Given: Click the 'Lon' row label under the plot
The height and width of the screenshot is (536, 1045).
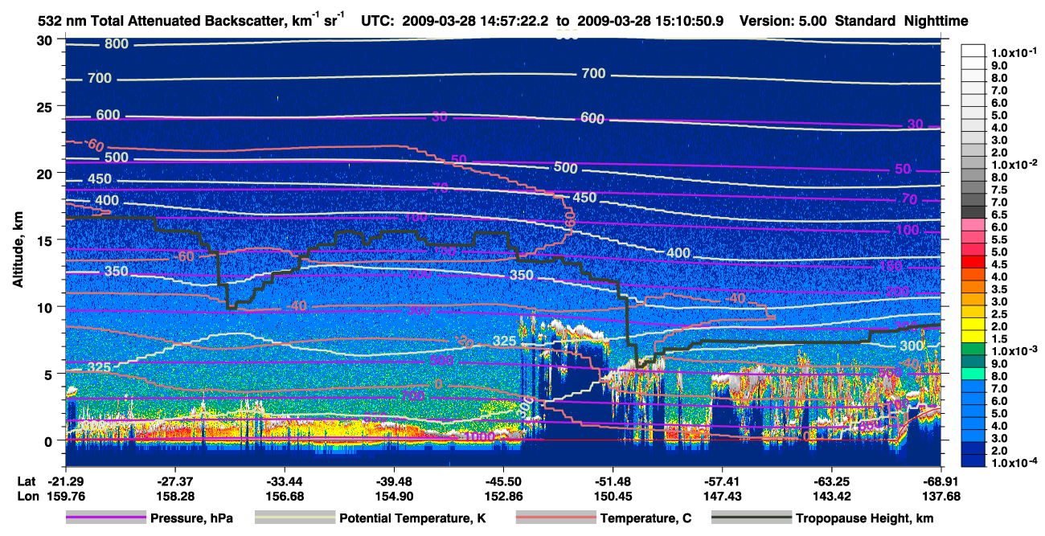Looking at the screenshot, I should tap(27, 496).
